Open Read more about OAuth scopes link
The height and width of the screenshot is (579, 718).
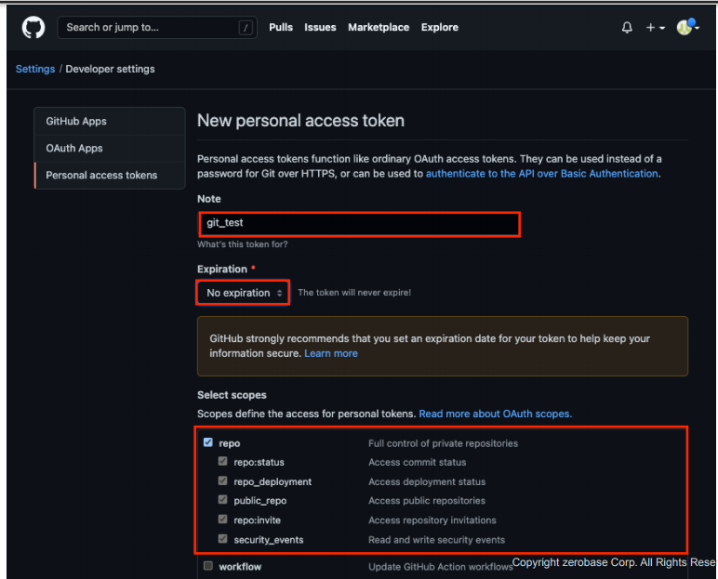[495, 414]
